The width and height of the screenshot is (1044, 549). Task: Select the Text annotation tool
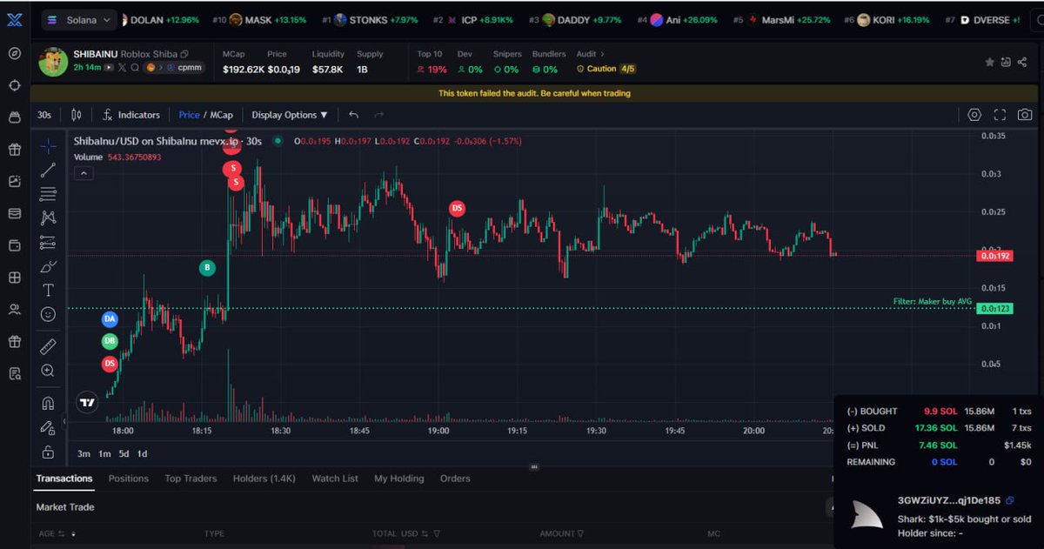(49, 290)
